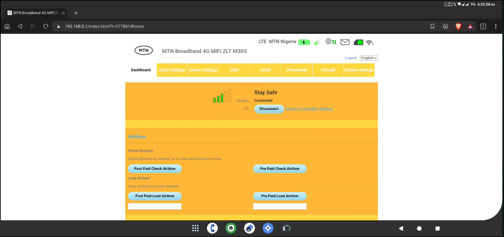Click the browser forward arrow
The image size is (504, 237).
coord(33,26)
